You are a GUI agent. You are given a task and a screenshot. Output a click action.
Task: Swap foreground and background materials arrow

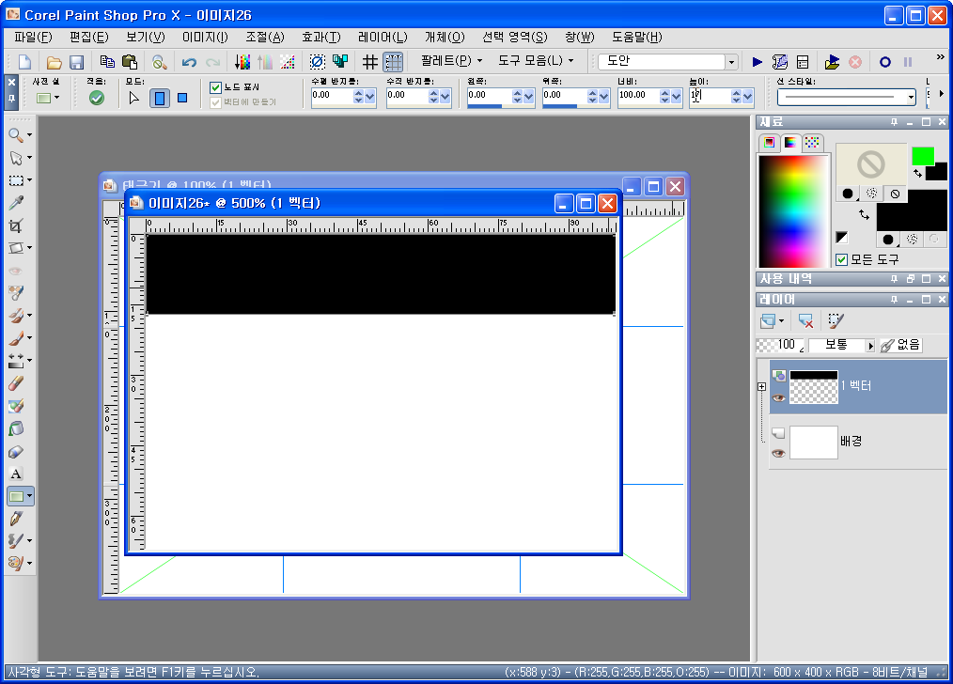pyautogui.click(x=864, y=214)
